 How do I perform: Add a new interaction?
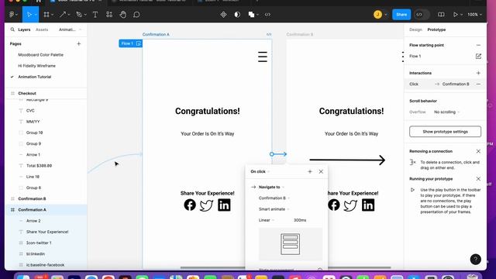point(478,73)
